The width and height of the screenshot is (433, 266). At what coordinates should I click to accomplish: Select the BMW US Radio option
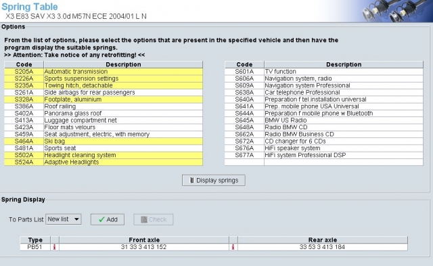pos(324,120)
